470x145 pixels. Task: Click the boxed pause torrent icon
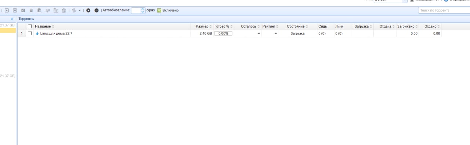coord(15,10)
